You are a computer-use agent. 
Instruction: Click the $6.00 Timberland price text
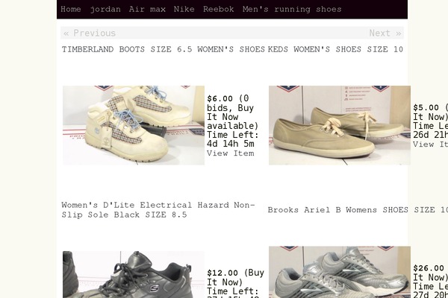pyautogui.click(x=220, y=98)
